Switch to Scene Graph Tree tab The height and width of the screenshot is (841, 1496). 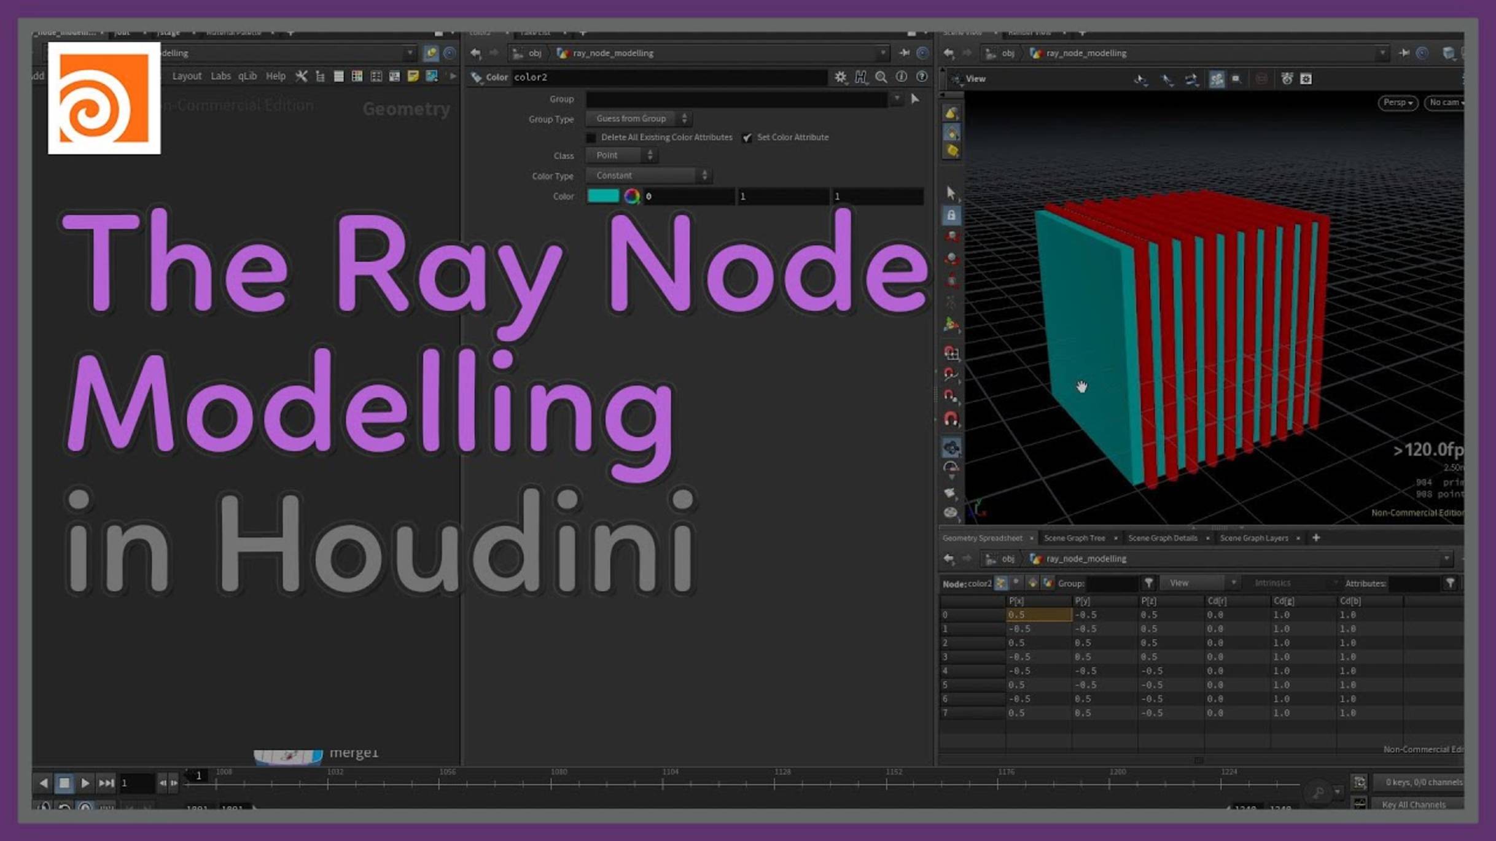click(x=1074, y=538)
